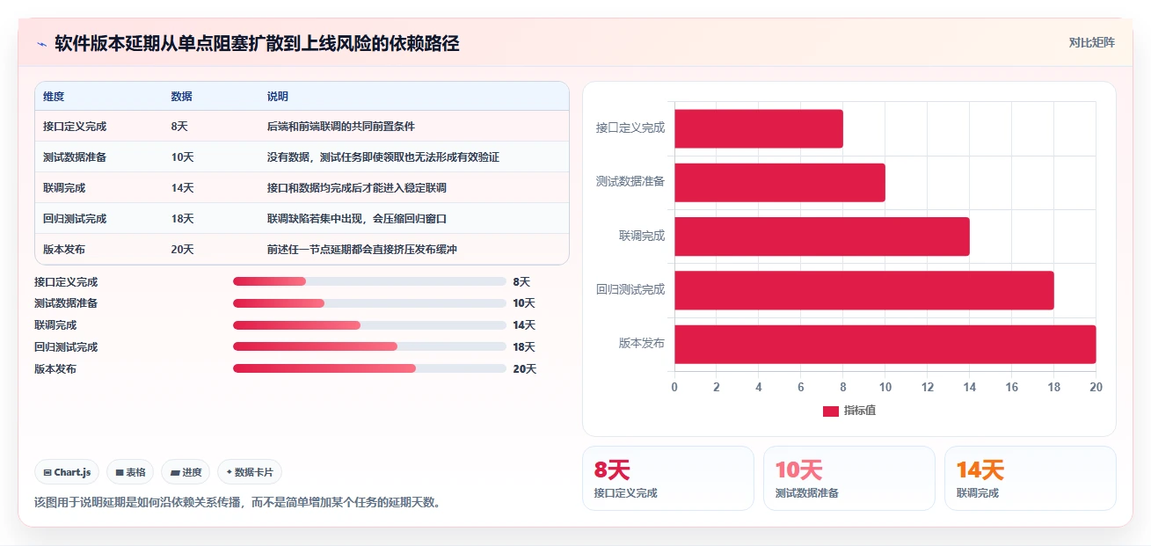This screenshot has height=546, width=1151.
Task: Click table value 8天
Action: tap(179, 127)
